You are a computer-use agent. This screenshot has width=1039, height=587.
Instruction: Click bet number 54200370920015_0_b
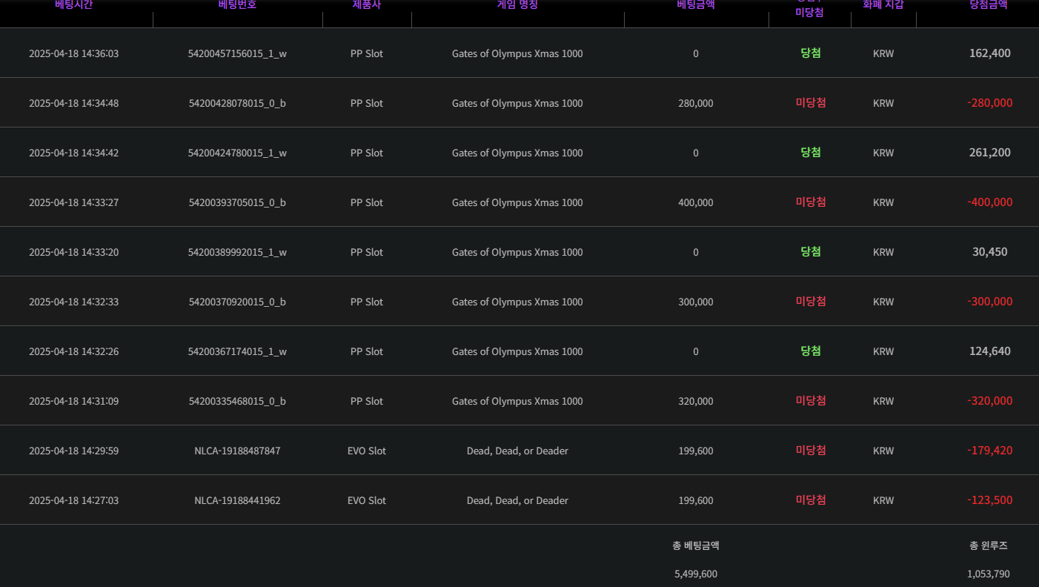click(237, 302)
